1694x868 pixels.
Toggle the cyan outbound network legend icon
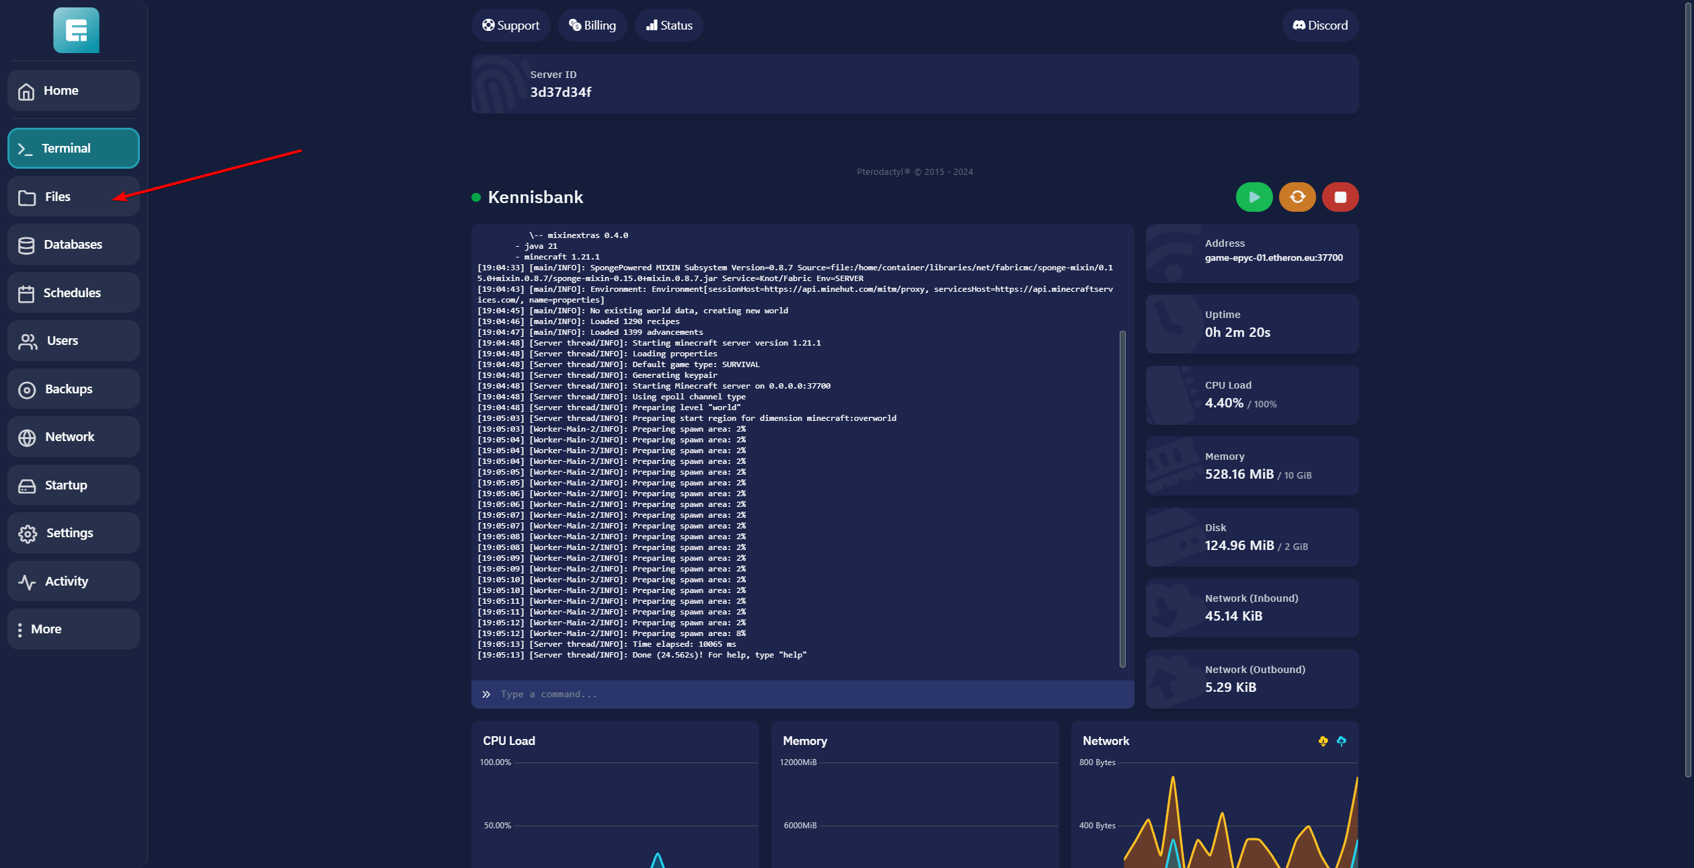(1341, 741)
